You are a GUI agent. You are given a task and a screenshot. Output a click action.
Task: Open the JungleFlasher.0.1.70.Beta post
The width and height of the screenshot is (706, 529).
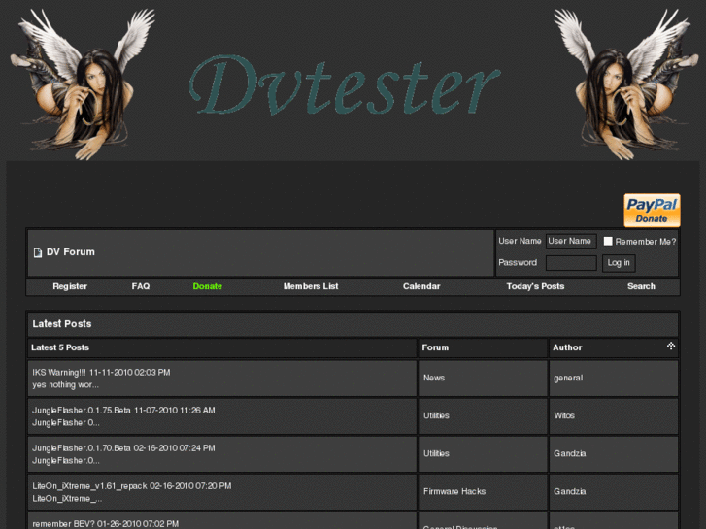click(82, 448)
